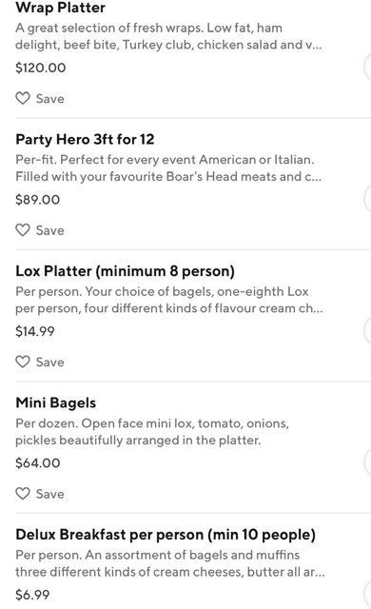Add Lox Platter using round side button

tap(368, 330)
